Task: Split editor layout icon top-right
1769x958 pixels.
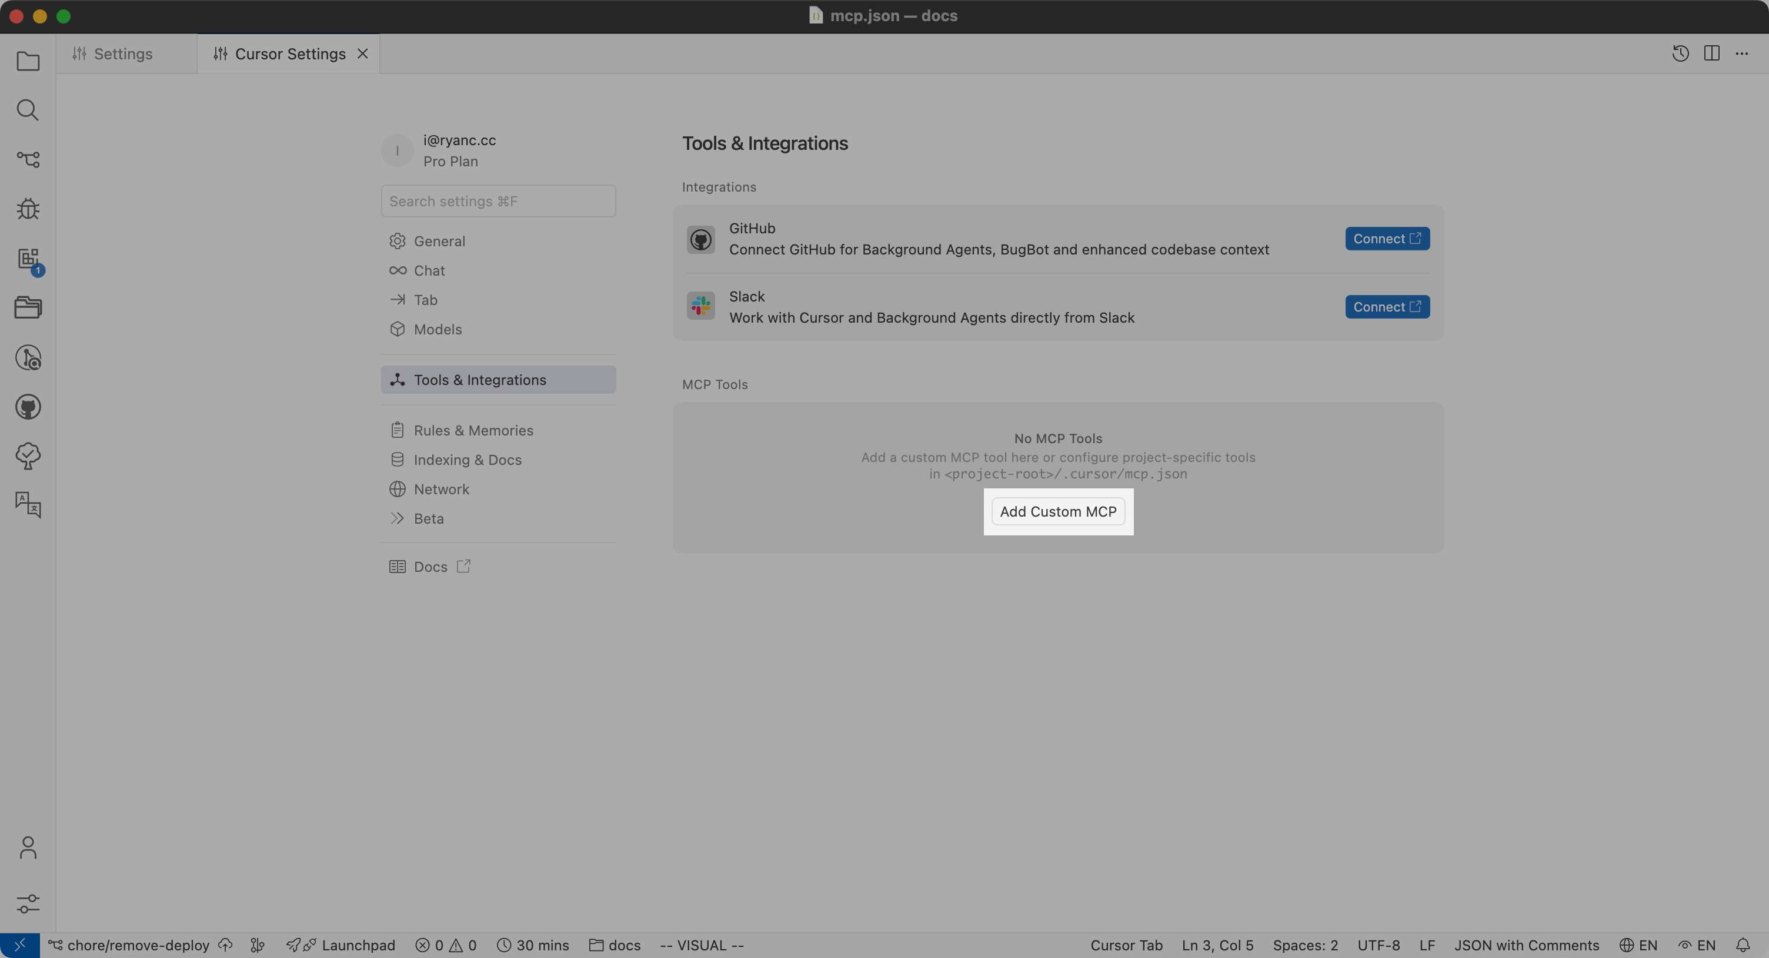Action: (x=1711, y=53)
